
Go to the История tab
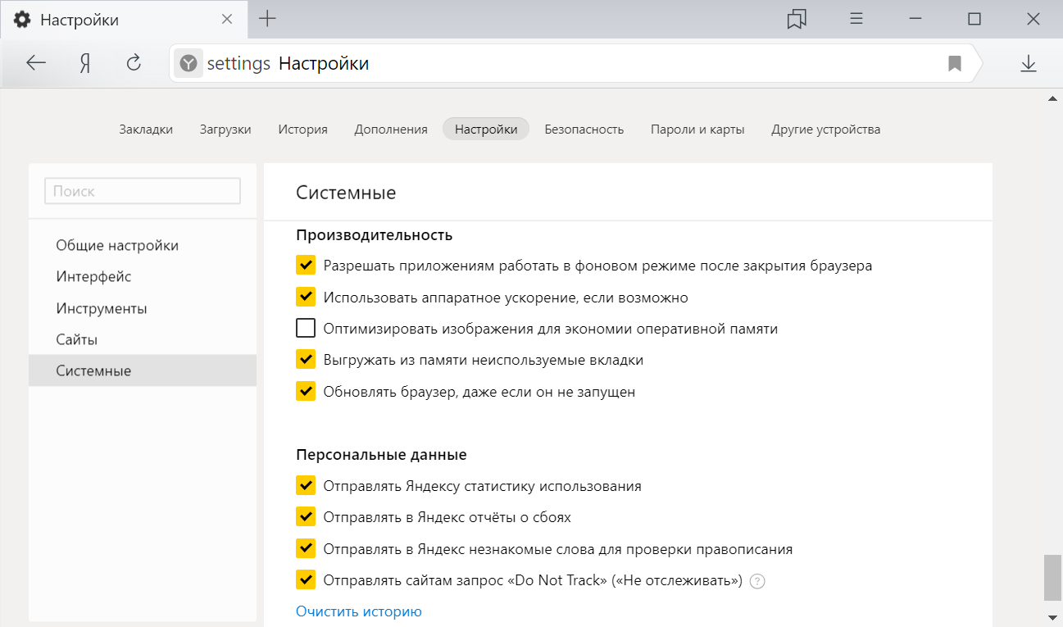[302, 129]
